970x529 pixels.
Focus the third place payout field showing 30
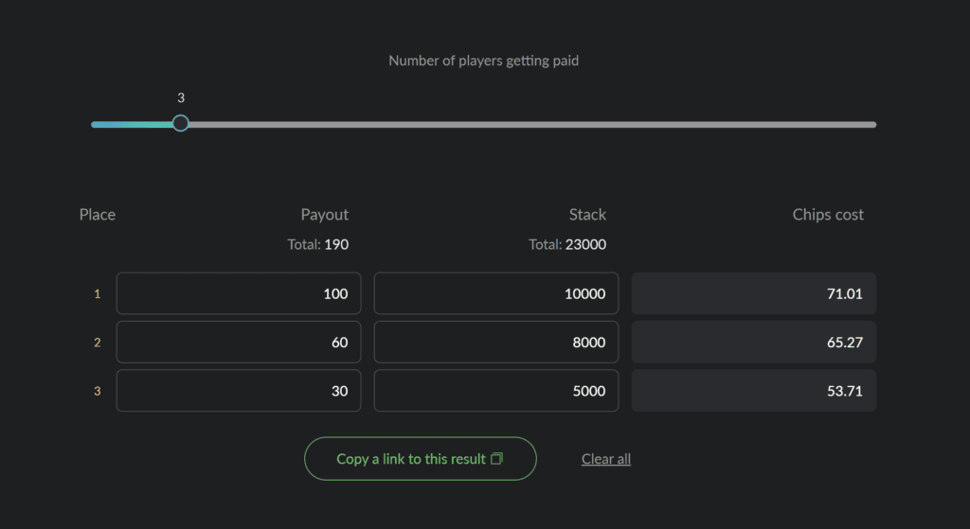coord(239,391)
